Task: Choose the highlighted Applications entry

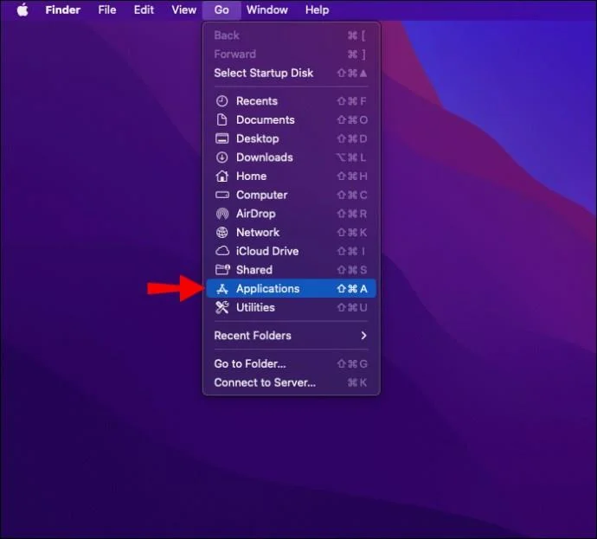Action: point(292,288)
